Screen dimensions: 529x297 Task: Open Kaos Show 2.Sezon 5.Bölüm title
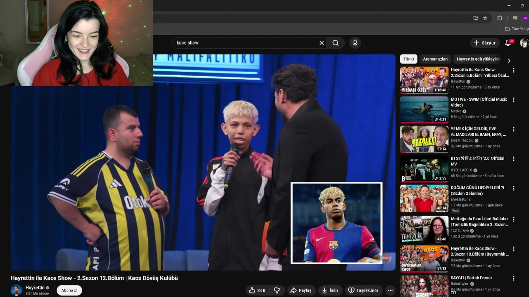coord(479,73)
